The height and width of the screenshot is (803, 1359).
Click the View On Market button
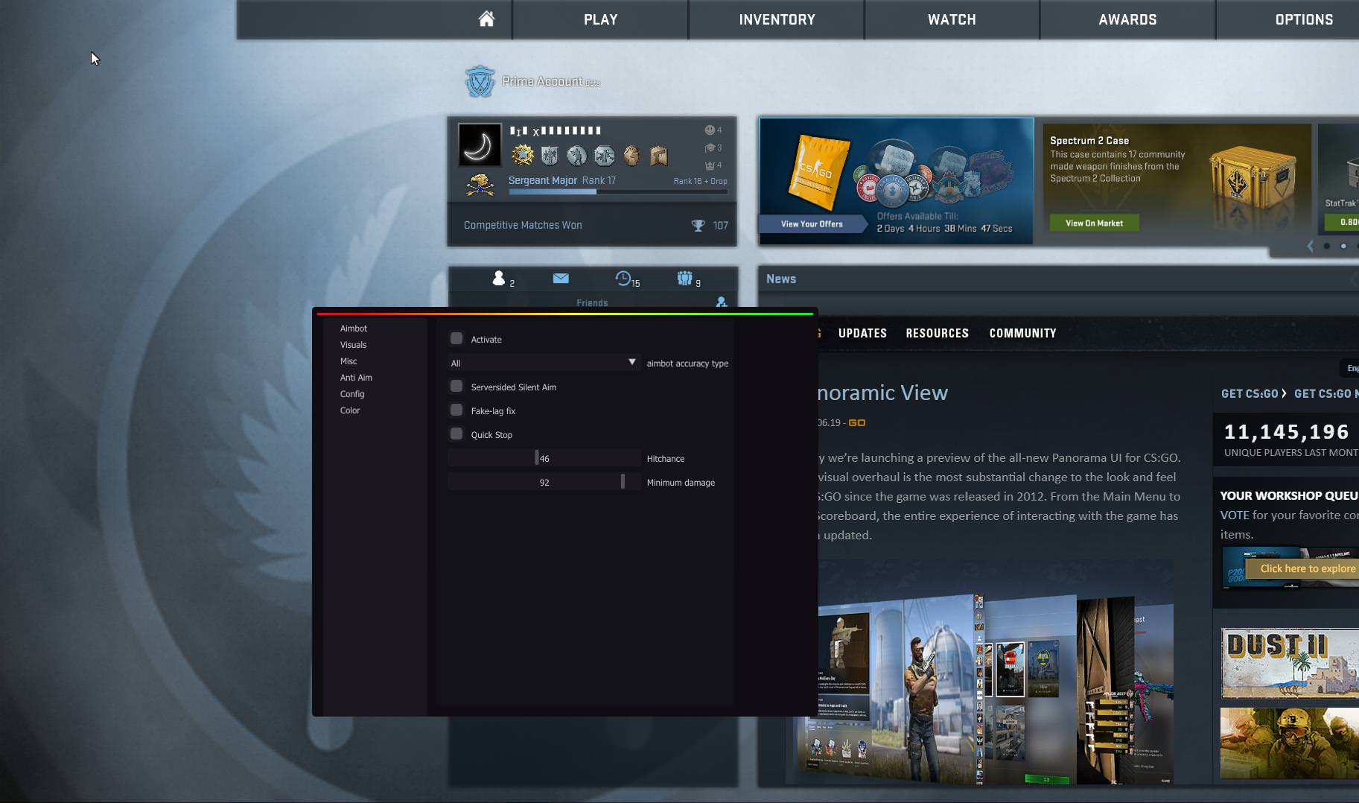point(1094,223)
